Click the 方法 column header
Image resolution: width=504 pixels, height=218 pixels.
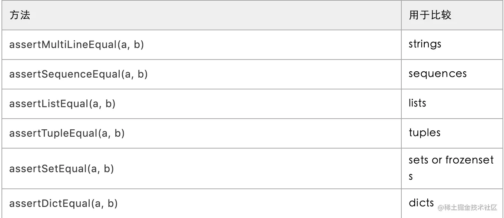tap(201, 15)
